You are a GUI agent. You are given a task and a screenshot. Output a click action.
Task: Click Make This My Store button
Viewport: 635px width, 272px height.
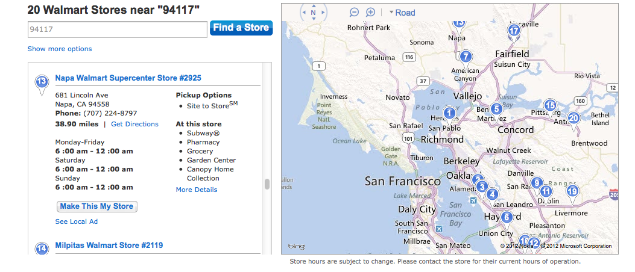coord(97,206)
